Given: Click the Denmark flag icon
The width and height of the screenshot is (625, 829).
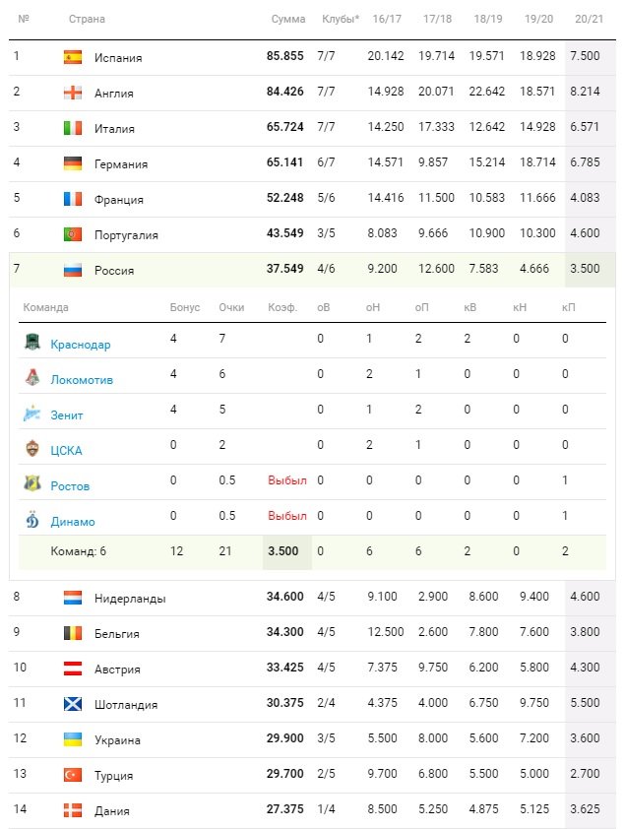Looking at the screenshot, I should tap(73, 810).
